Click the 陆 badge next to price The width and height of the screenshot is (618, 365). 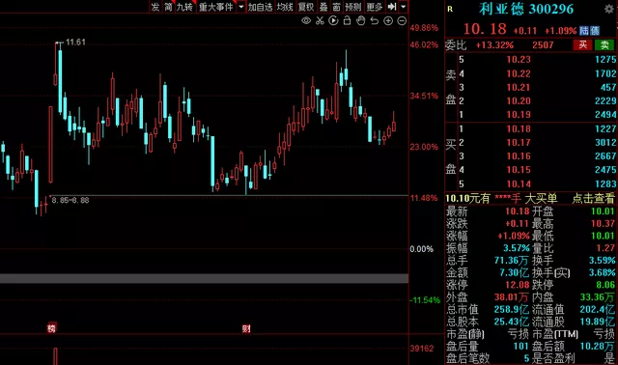(584, 30)
